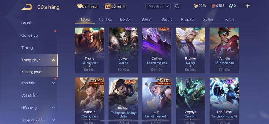Click the plus icon to add currency
269x124 pixels.
(x=247, y=6)
